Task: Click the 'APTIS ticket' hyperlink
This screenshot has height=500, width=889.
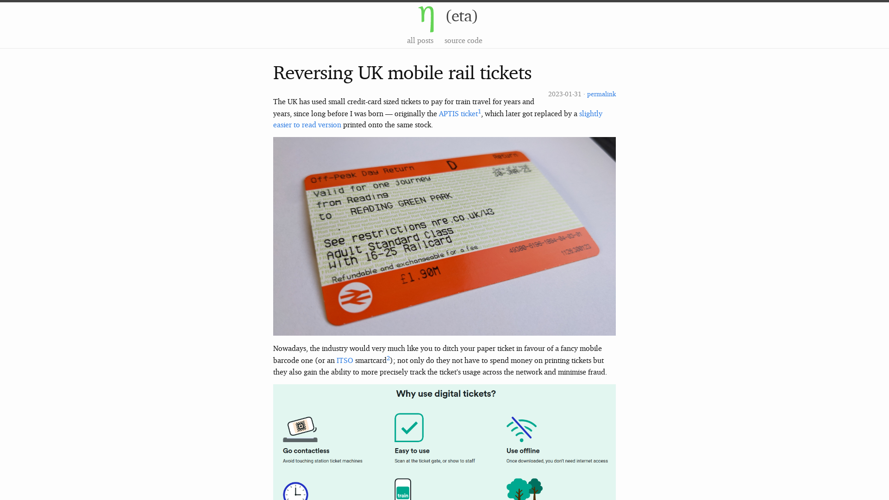Action: click(458, 114)
